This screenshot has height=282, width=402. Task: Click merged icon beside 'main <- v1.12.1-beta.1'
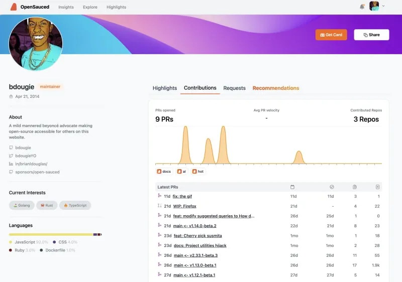(159, 274)
